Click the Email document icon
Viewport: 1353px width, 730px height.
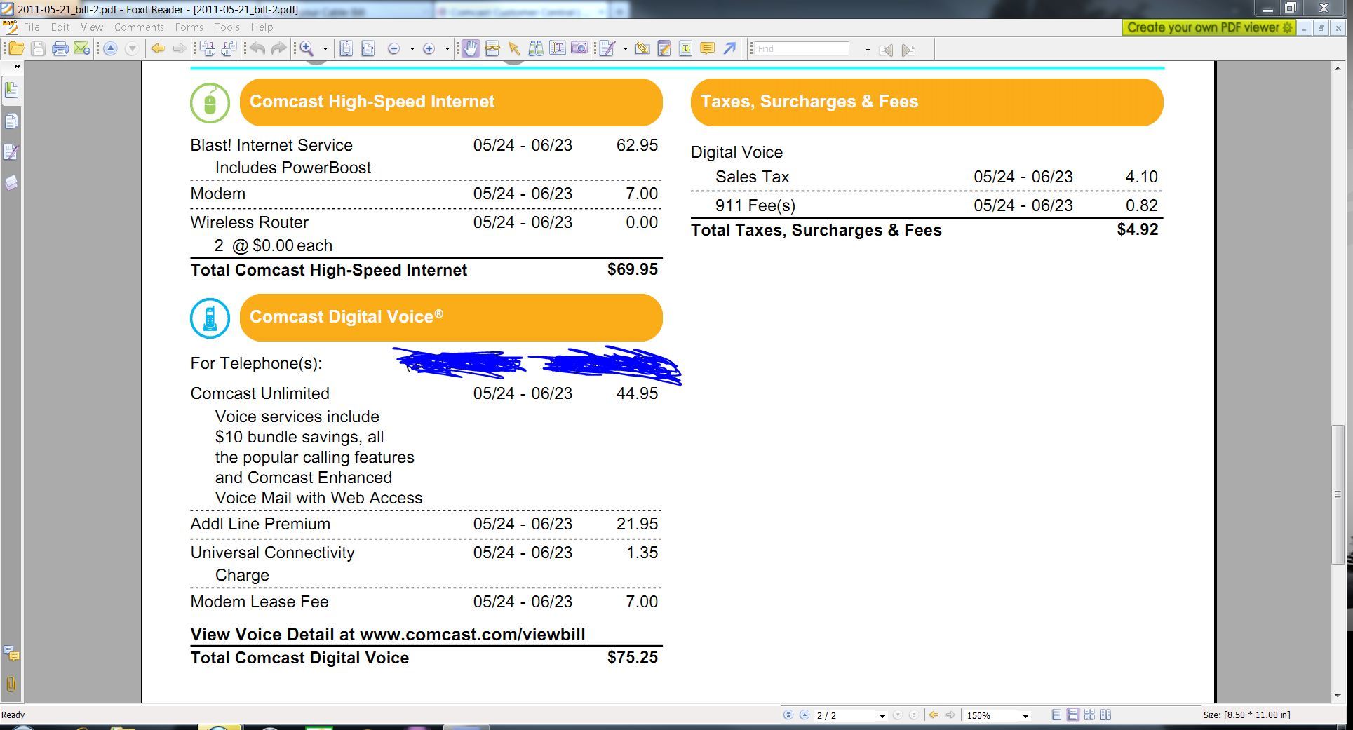coord(82,48)
